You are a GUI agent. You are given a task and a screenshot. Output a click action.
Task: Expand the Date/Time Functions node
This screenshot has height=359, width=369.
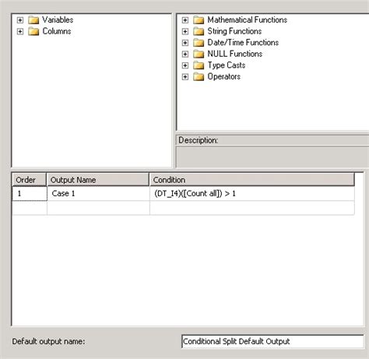(x=185, y=43)
